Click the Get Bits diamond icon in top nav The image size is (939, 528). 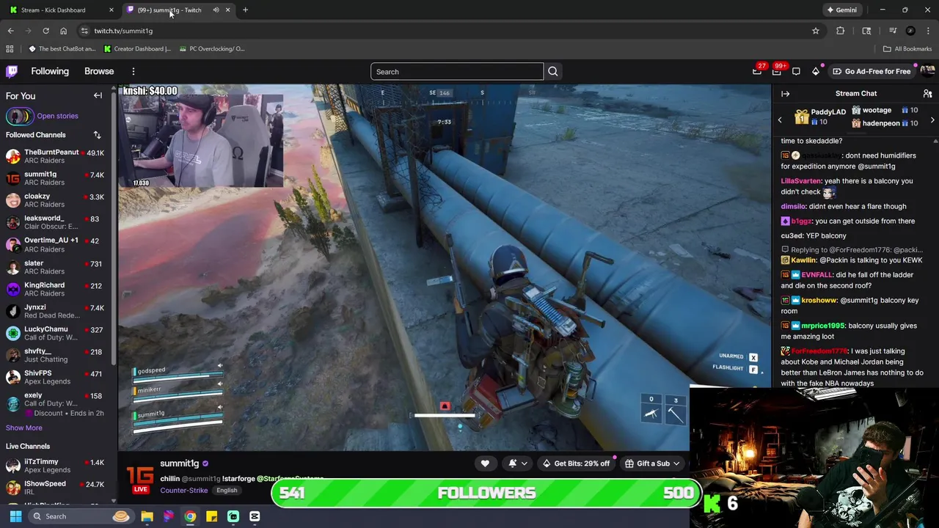pos(816,71)
